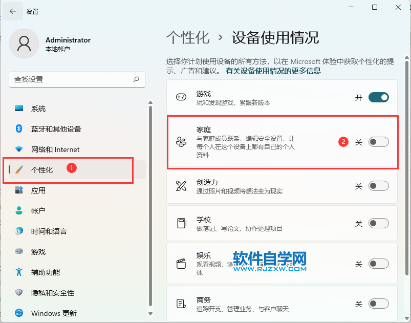
Task: Enable the 家庭 (Family) toggle
Action: (x=378, y=142)
